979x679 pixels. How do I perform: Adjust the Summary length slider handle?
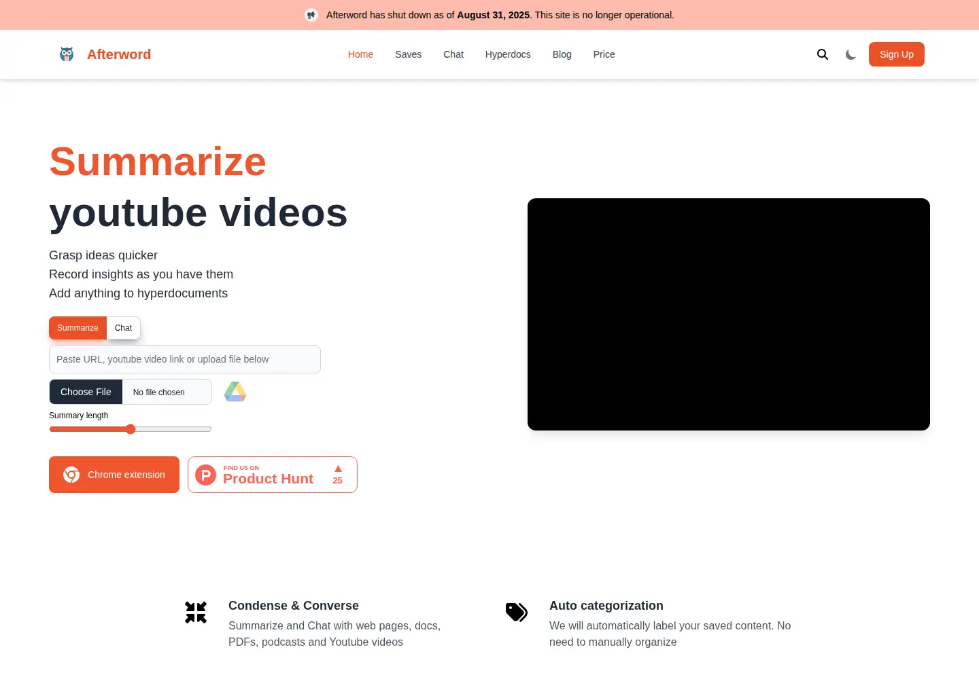(x=131, y=429)
